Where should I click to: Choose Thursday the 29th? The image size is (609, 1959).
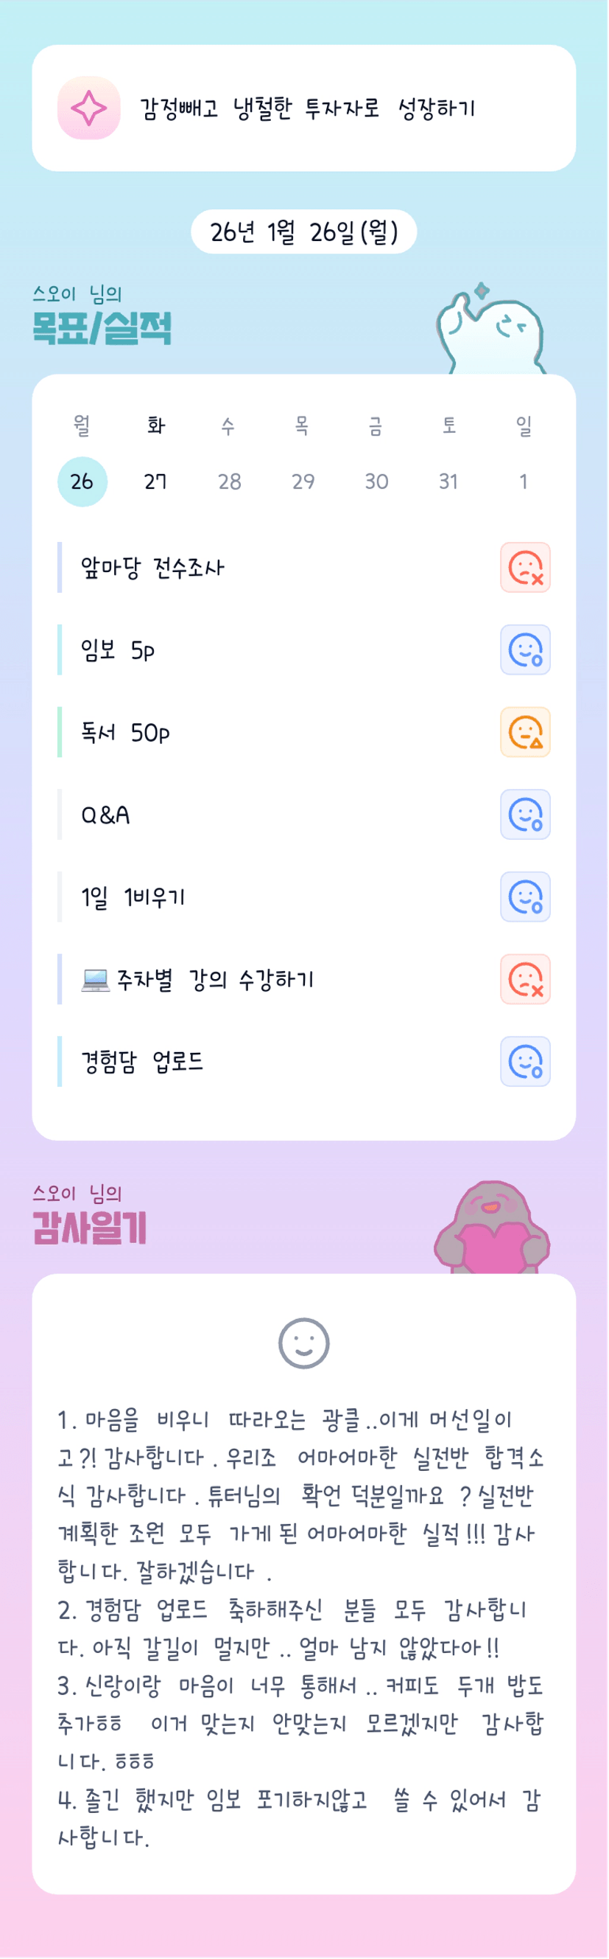pyautogui.click(x=303, y=481)
